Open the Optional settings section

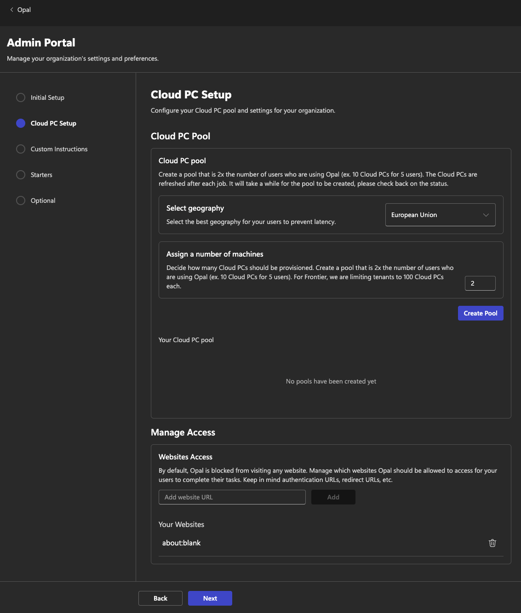43,201
